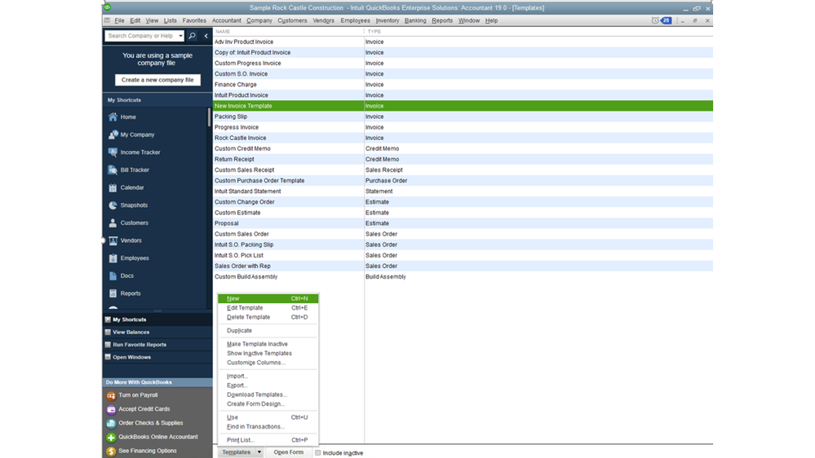Screen dimensions: 815x458
Task: Select the Adv Inv Product Invoice row
Action: (x=463, y=42)
